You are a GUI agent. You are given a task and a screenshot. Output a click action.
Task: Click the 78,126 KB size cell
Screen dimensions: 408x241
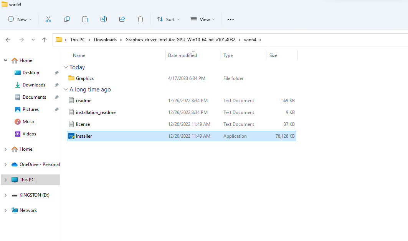click(x=285, y=136)
